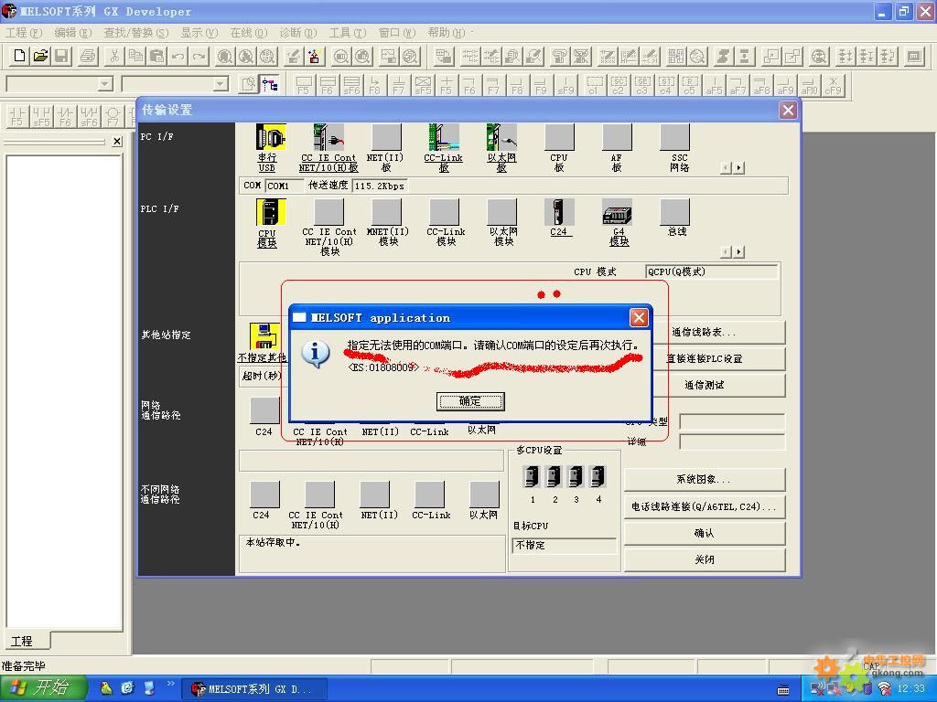This screenshot has height=702, width=937.
Task: Click the Save project toolbar icon
Action: click(61, 56)
